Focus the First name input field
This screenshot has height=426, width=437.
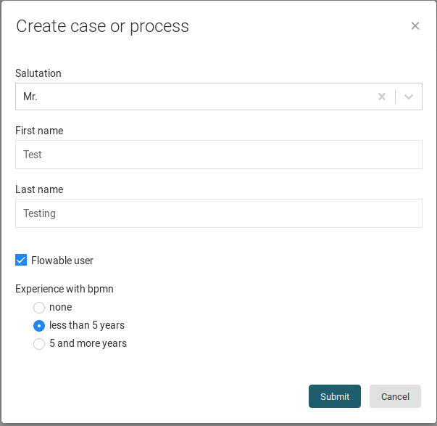point(218,155)
